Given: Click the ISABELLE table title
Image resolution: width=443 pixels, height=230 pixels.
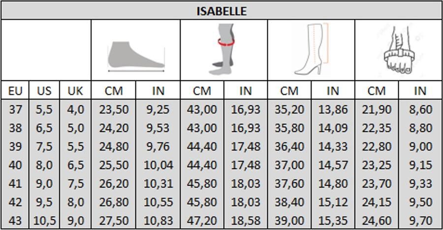Looking at the screenshot, I should click(x=221, y=11).
